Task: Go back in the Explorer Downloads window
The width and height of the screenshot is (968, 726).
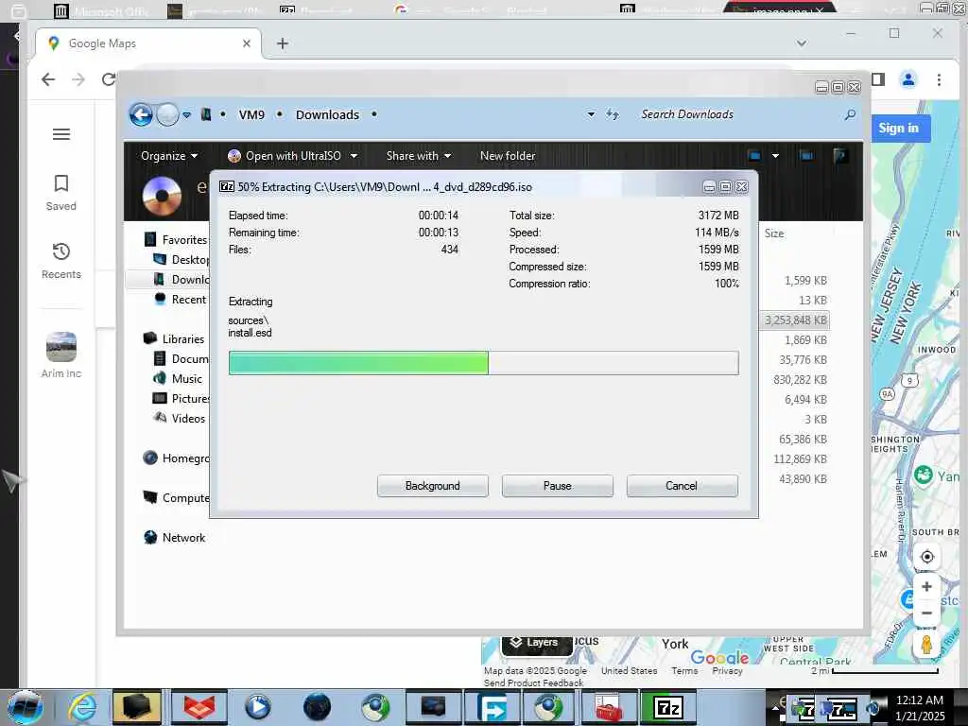Action: point(141,114)
